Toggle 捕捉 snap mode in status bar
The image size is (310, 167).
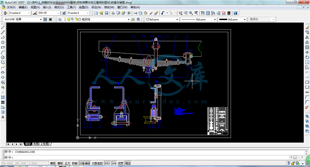(53, 163)
